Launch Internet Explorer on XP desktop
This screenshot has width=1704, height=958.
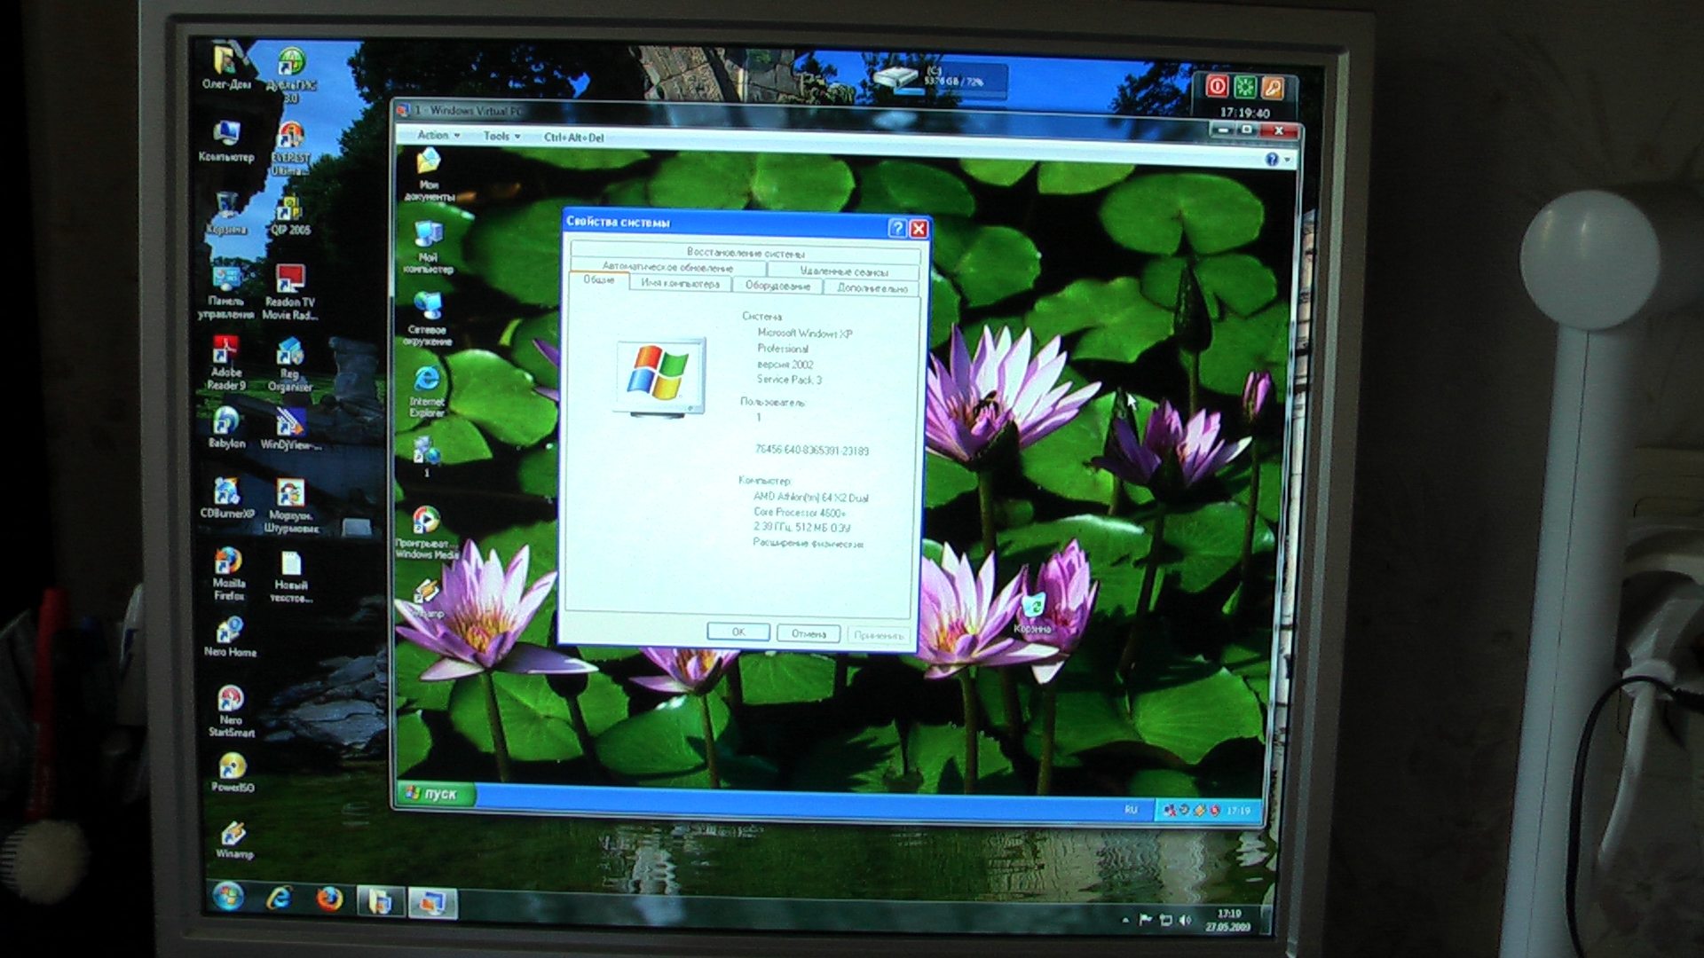tap(427, 391)
